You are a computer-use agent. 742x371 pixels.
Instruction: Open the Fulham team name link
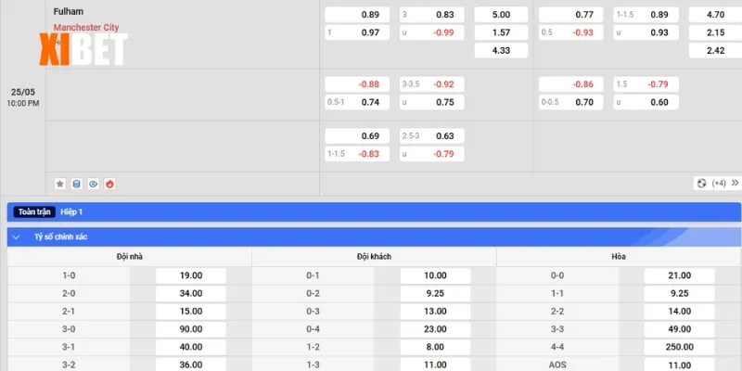pos(69,11)
